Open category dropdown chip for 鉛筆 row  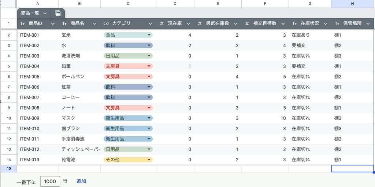click(128, 66)
